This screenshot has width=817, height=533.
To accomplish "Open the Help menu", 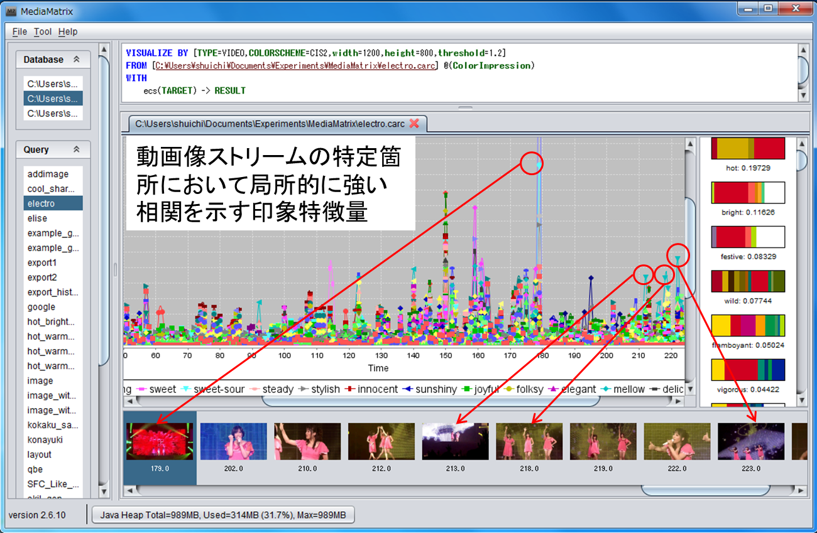I will point(68,31).
